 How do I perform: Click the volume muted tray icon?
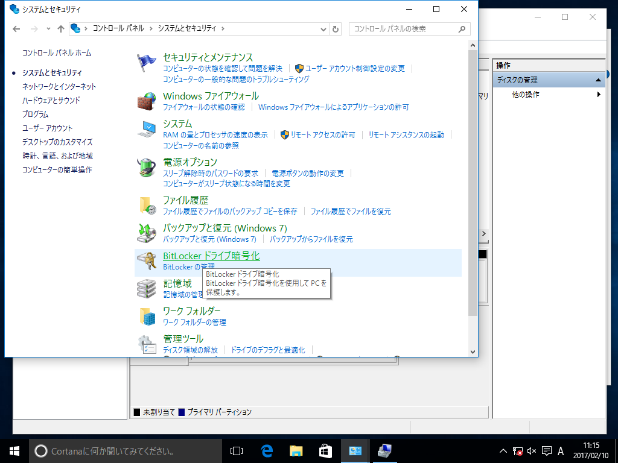click(x=532, y=451)
